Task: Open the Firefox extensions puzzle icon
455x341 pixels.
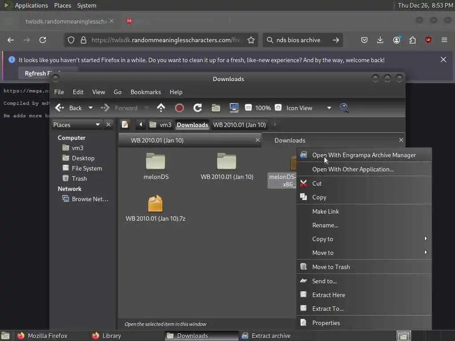Action: [412, 40]
